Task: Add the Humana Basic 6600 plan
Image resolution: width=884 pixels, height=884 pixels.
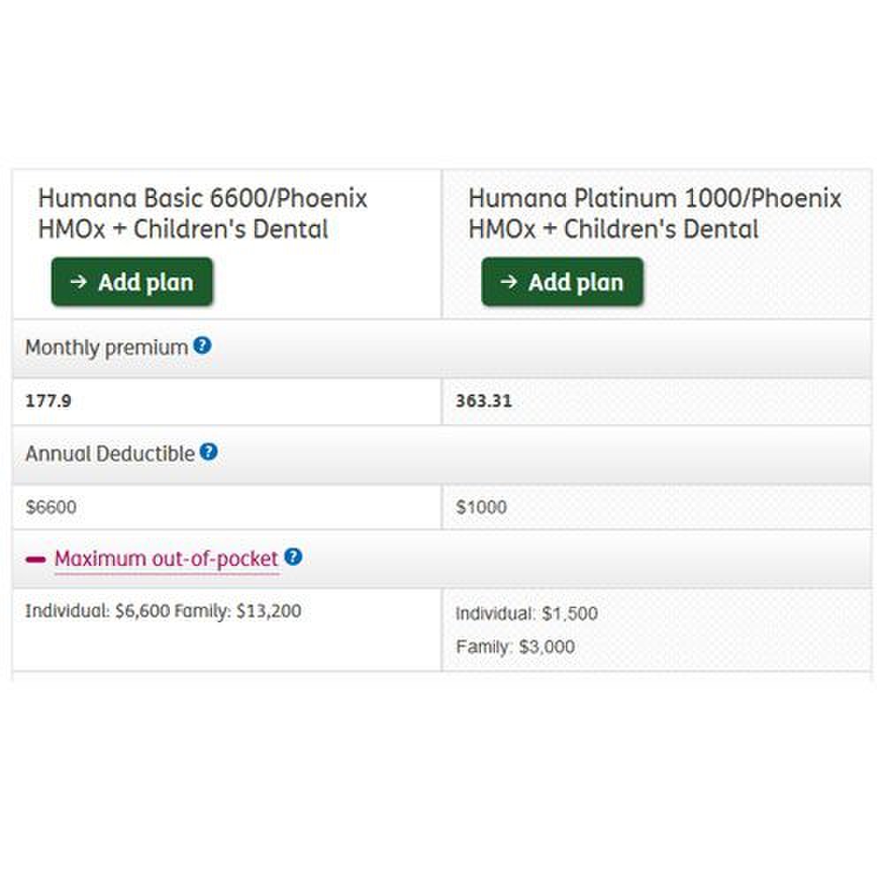Action: [133, 282]
